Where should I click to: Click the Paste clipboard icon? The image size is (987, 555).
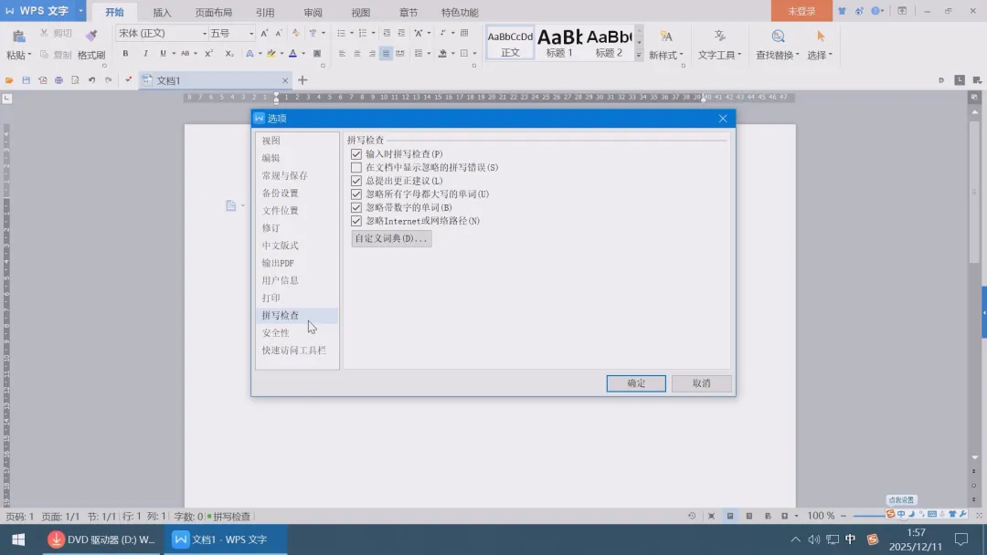coord(19,37)
